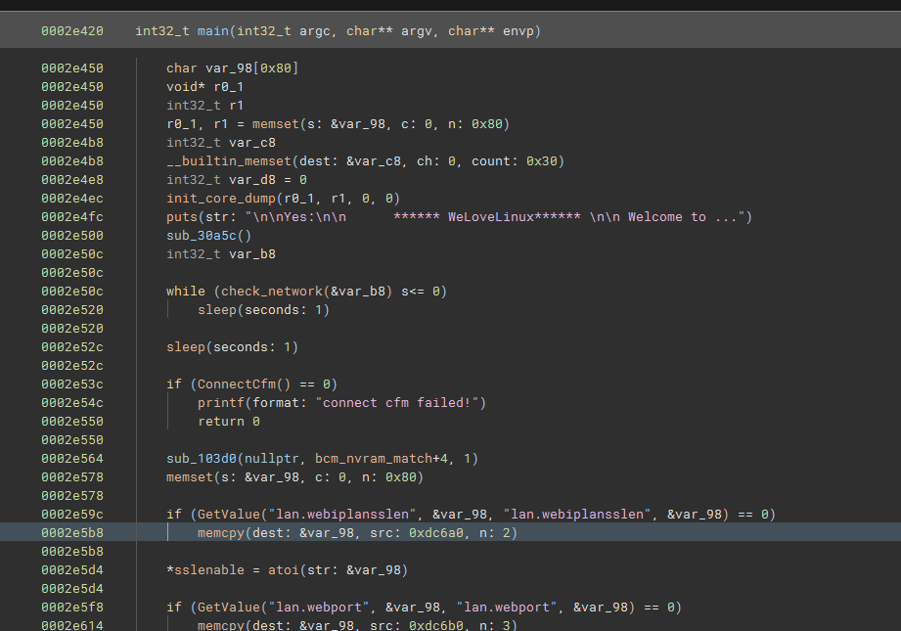Select the 0xdc6b0 source address

pyautogui.click(x=436, y=625)
